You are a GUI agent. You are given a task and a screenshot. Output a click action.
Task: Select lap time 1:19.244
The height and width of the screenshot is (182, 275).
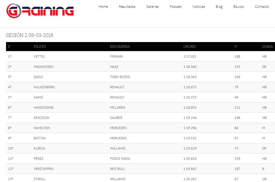190,118
